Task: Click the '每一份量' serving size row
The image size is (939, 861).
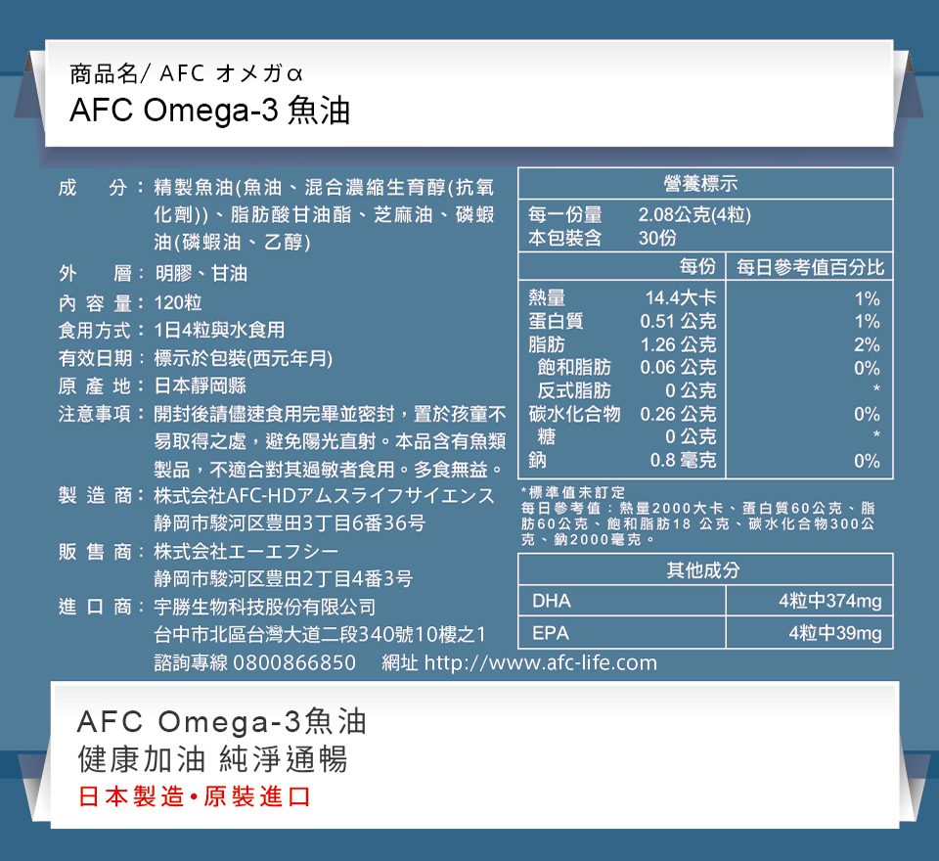Action: tap(640, 214)
